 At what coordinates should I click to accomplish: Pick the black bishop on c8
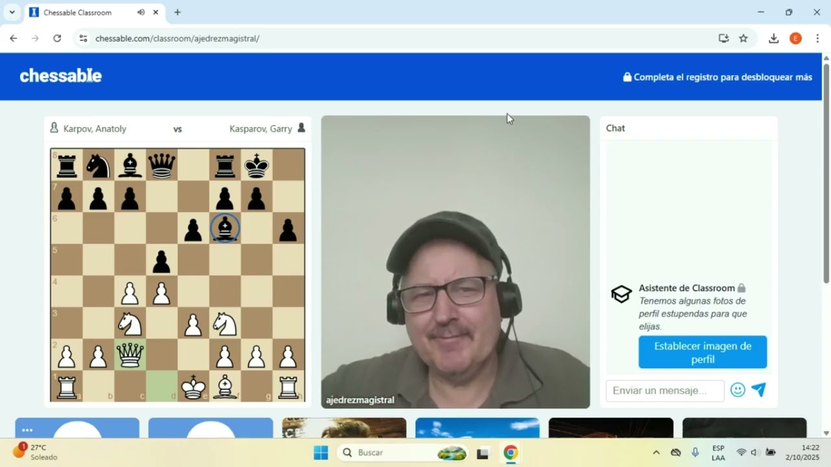[130, 165]
